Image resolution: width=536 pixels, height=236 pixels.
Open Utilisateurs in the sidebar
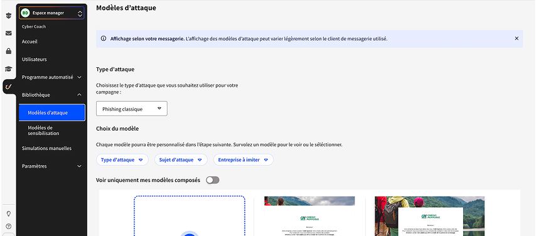click(x=34, y=59)
